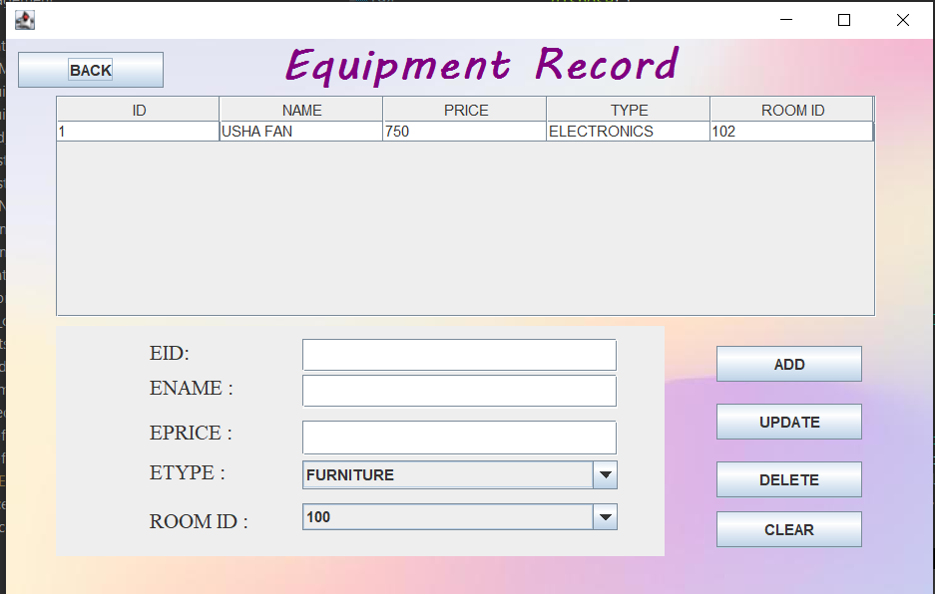935x594 pixels.
Task: Select the room ID cell 102
Action: pyautogui.click(x=792, y=132)
